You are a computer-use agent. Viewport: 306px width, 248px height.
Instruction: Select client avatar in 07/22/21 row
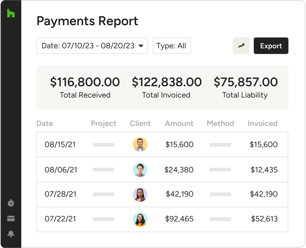[x=140, y=219]
